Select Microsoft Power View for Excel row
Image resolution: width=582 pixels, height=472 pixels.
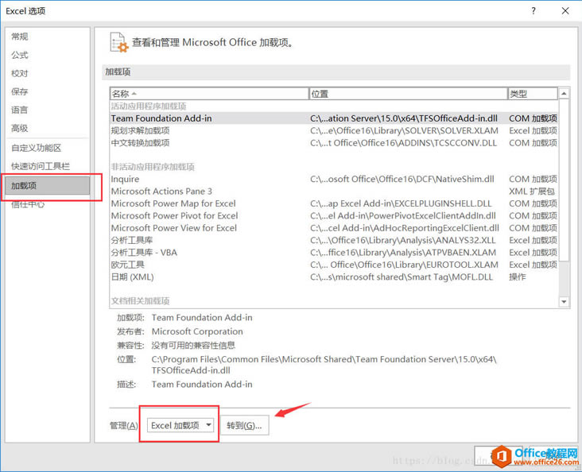[334, 228]
